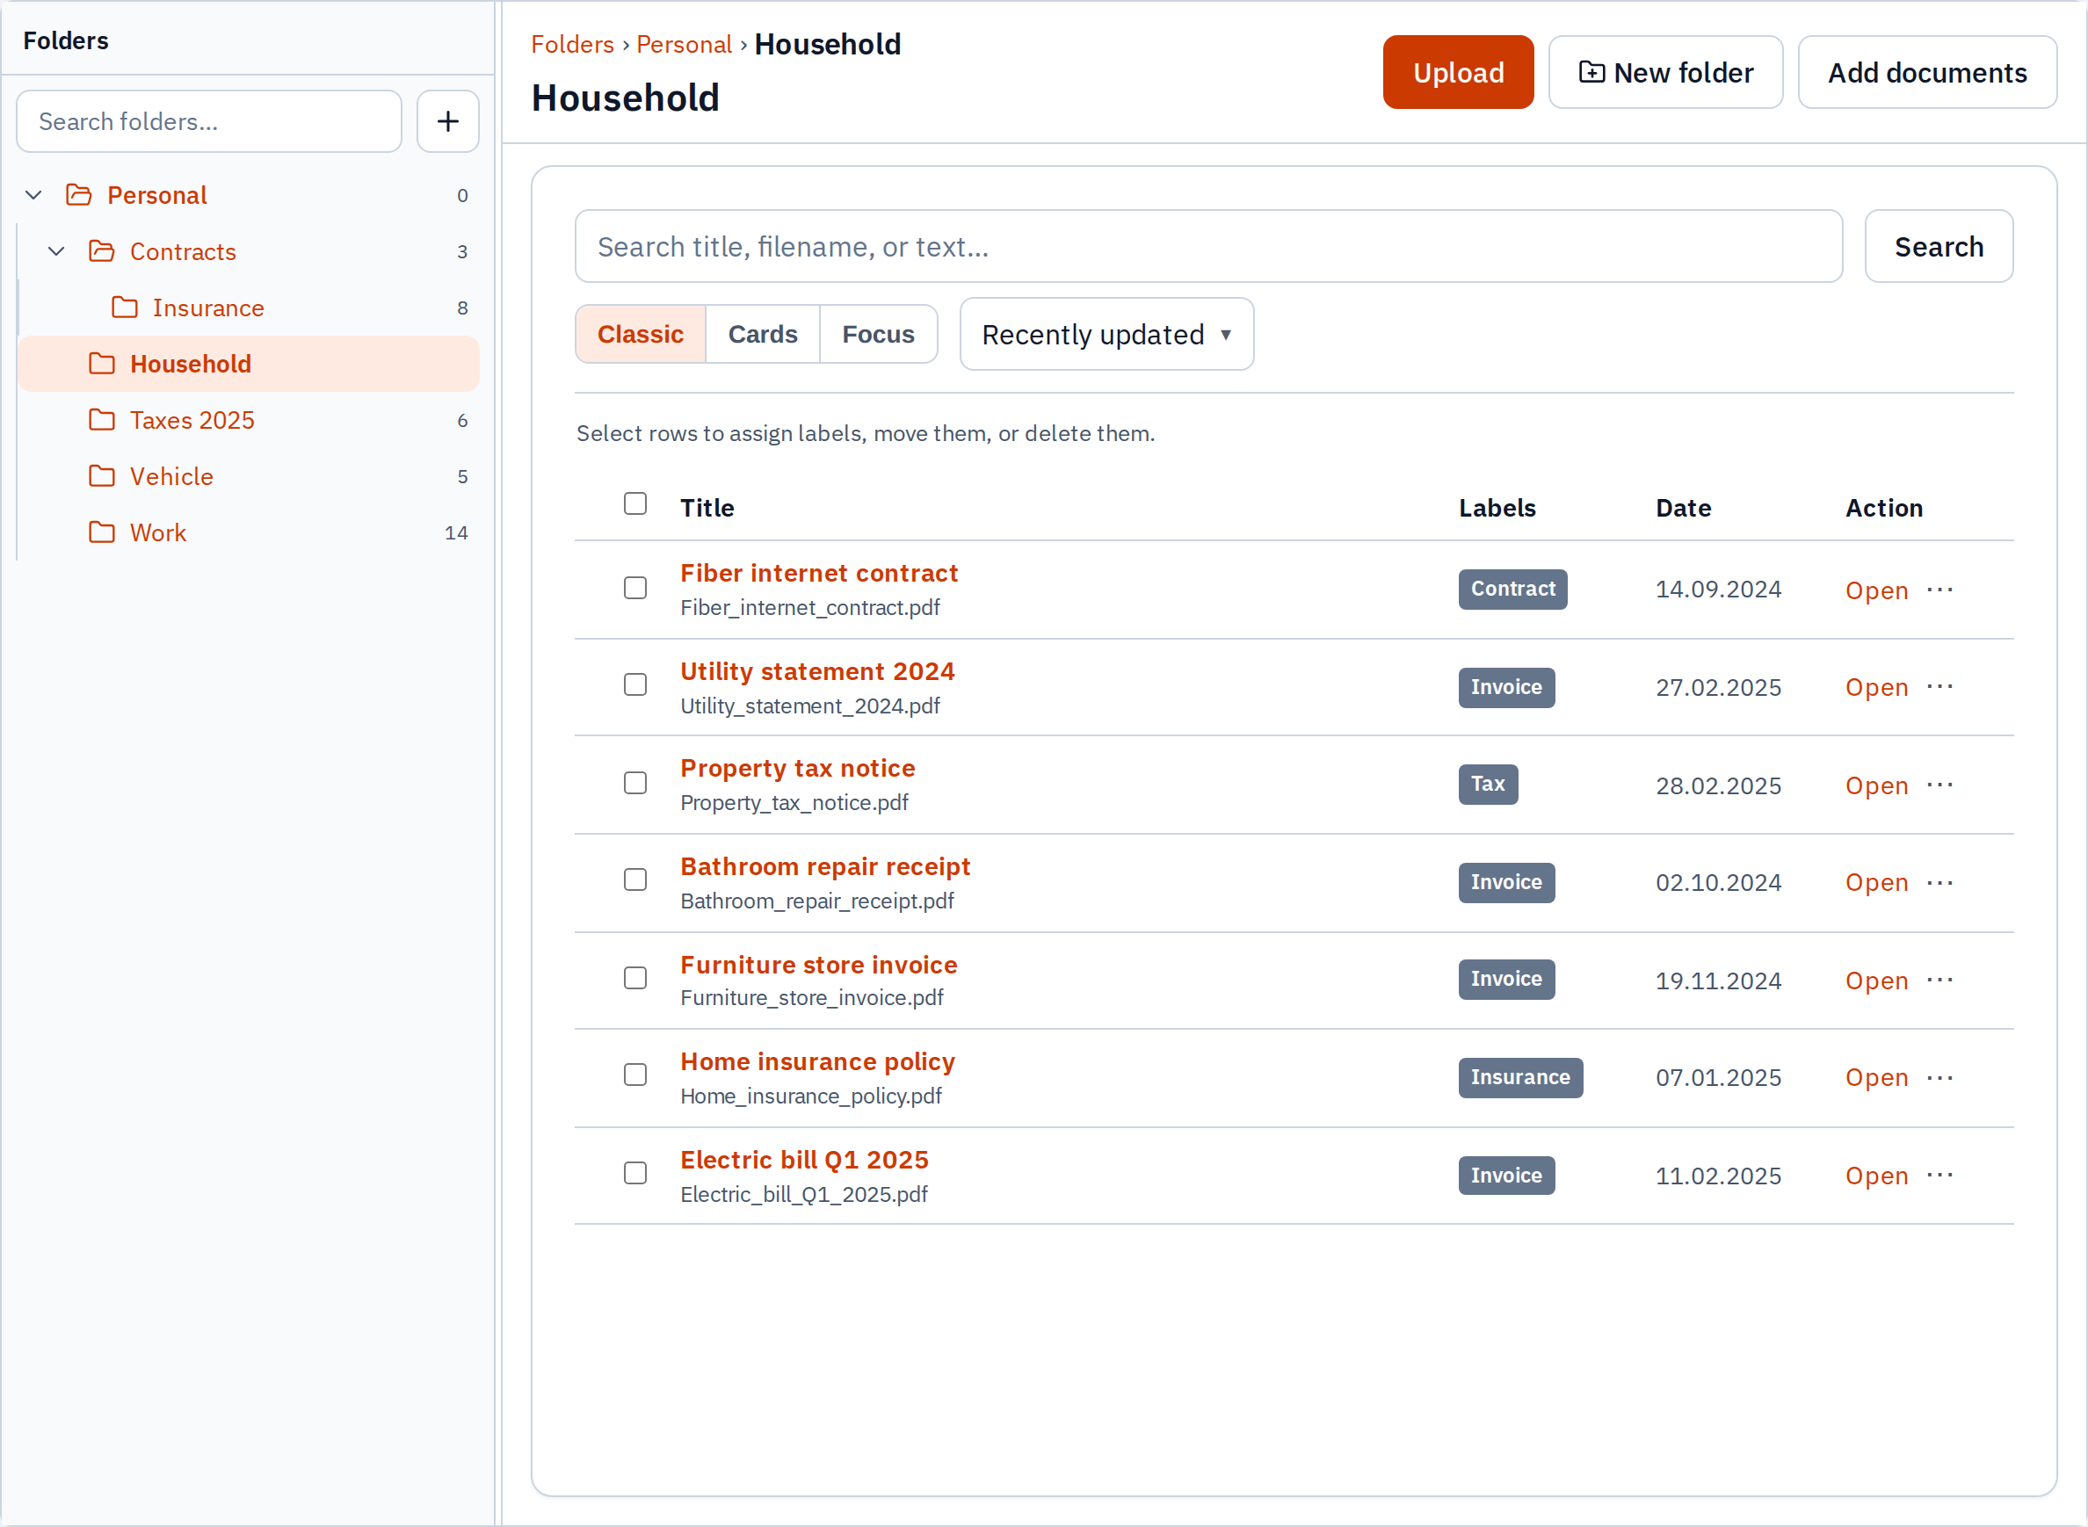Open more actions for Bathroom repair receipt
The image size is (2088, 1527).
(x=1940, y=883)
